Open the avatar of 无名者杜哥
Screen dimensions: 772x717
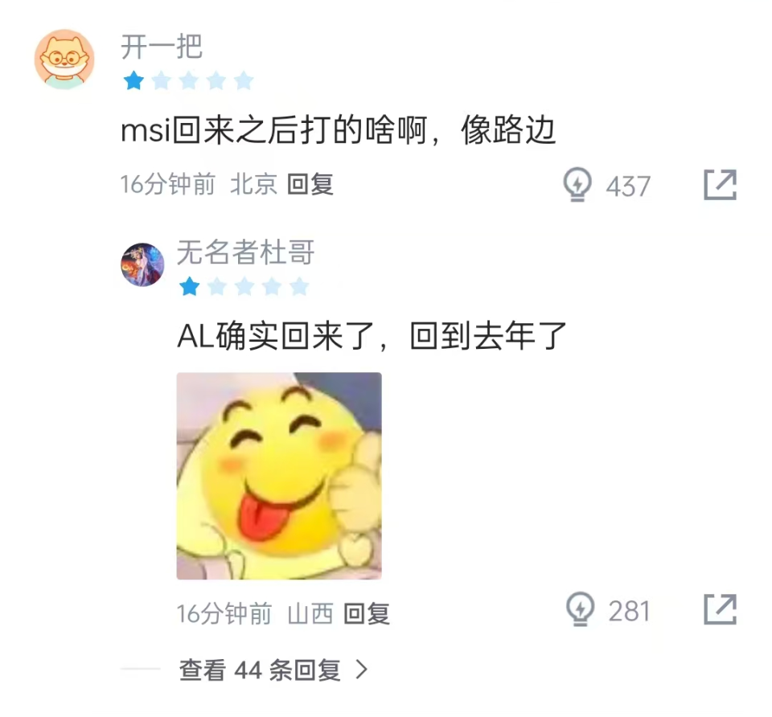(142, 264)
